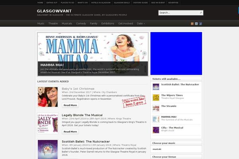Screen dimensions: 239x159
Task: Read More for Baby's 1st Christmas
Action: 70,105
